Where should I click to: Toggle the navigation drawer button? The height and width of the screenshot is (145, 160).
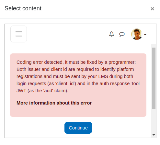tap(18, 34)
